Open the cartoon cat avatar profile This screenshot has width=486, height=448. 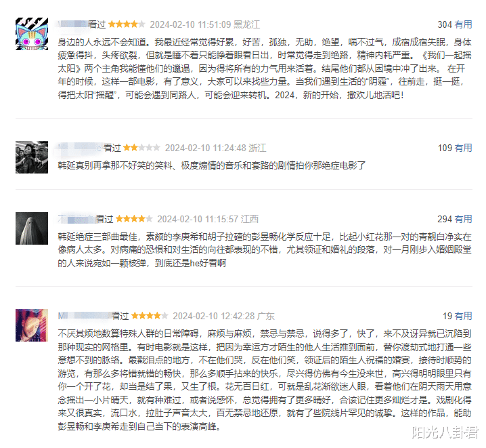click(x=32, y=34)
